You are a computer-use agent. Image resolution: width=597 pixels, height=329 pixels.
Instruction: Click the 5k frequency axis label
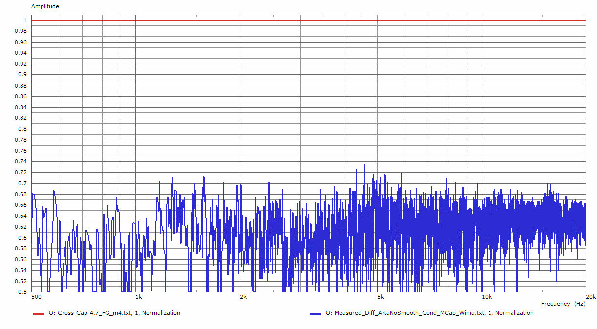pyautogui.click(x=381, y=297)
